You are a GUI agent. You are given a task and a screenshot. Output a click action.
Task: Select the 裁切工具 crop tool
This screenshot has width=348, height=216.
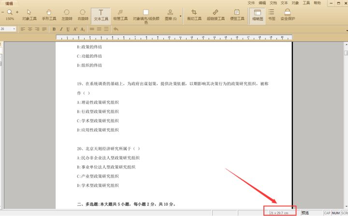coord(194,15)
